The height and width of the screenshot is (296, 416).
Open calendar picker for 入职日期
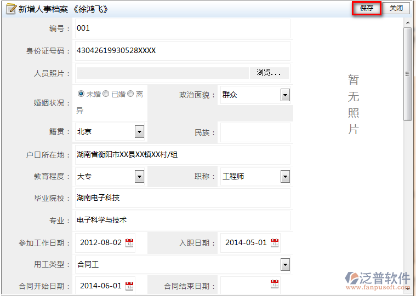tap(275, 243)
